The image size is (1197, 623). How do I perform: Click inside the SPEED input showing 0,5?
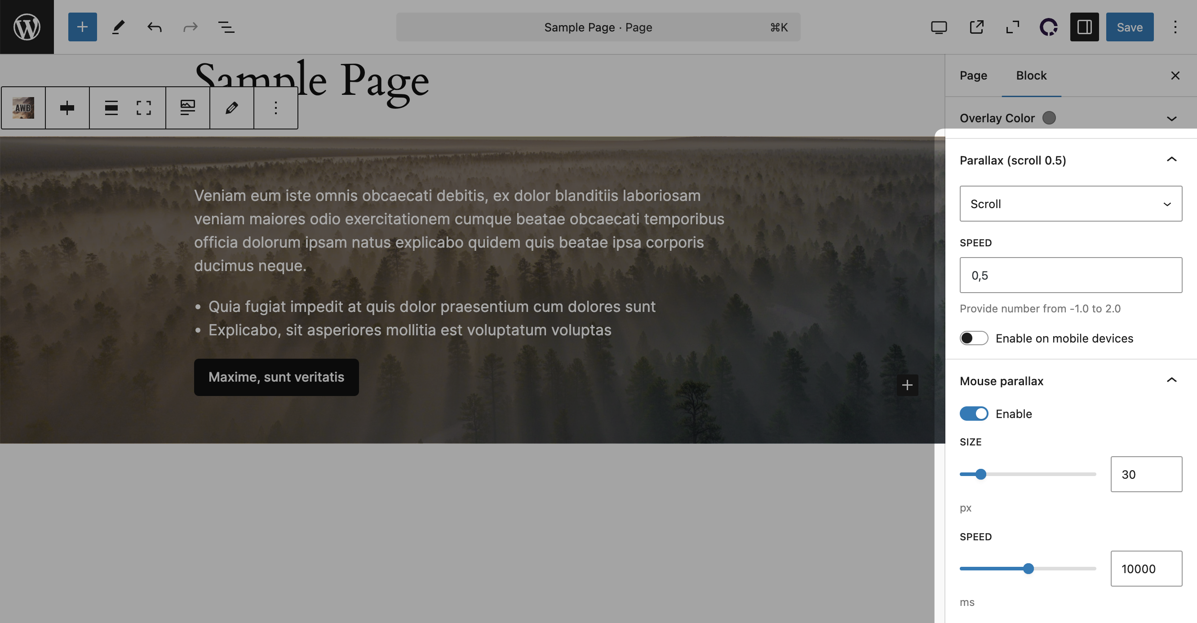tap(1070, 275)
